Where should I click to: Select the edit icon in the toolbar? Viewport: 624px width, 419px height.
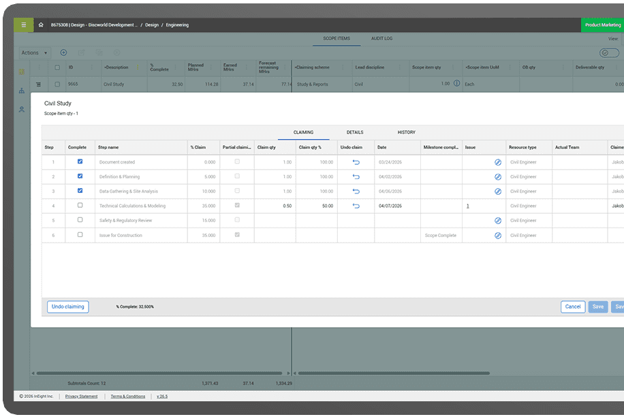82,52
